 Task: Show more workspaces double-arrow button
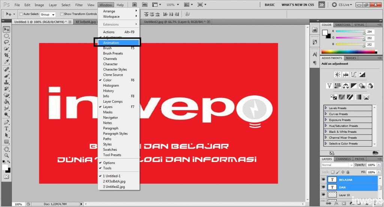click(321, 4)
